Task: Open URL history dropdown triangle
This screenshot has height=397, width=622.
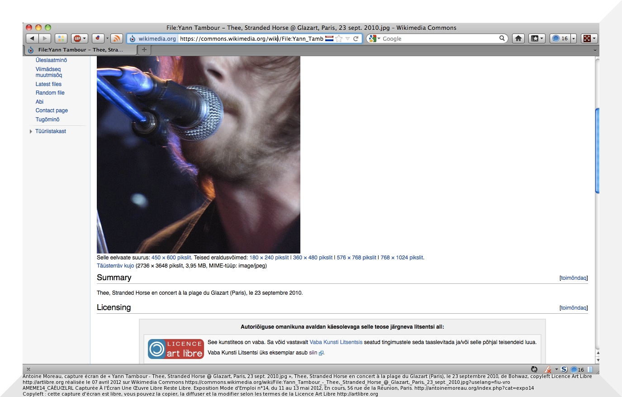Action: click(x=347, y=39)
